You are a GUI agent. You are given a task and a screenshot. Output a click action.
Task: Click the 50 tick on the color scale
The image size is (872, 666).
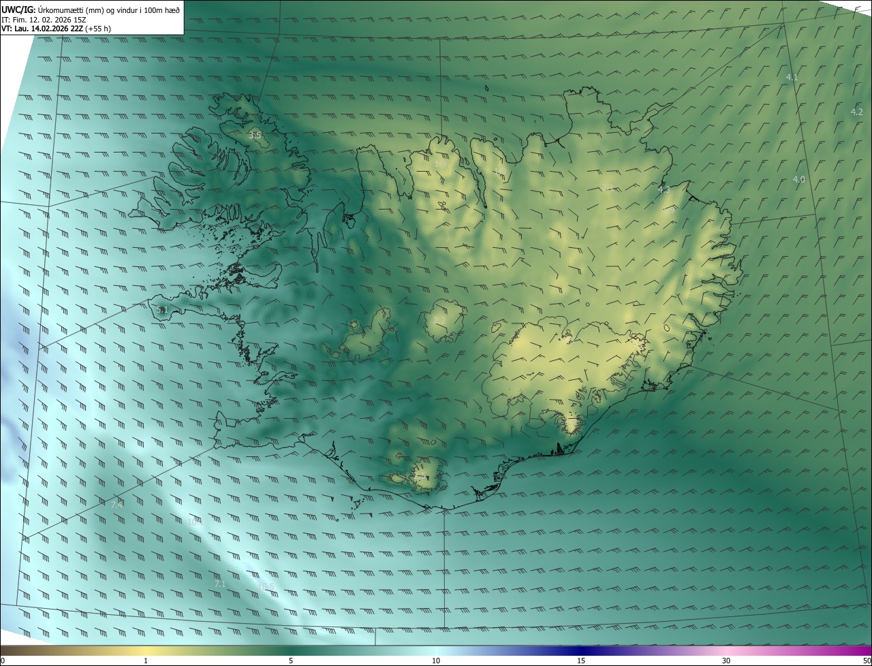coord(867,661)
